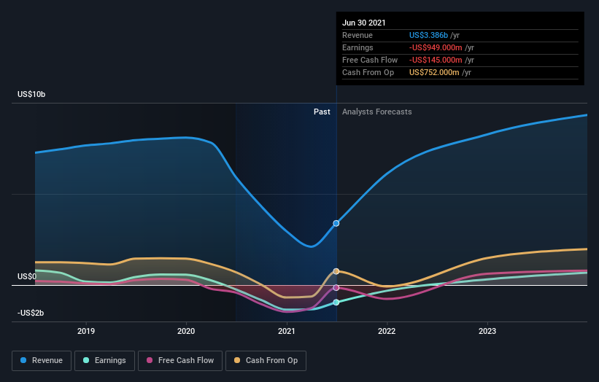This screenshot has height=382, width=599.
Task: Click the US$752.000m cash from op value
Action: [x=434, y=72]
